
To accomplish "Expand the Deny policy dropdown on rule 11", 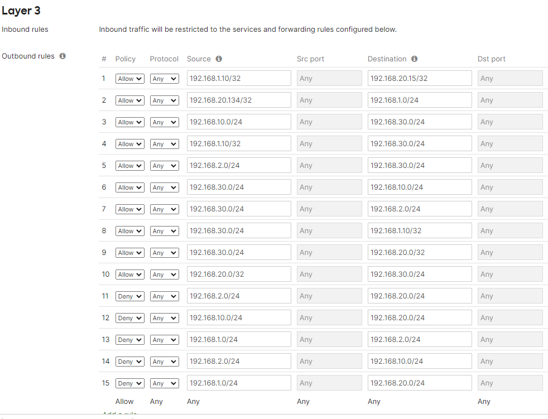I will click(x=129, y=296).
